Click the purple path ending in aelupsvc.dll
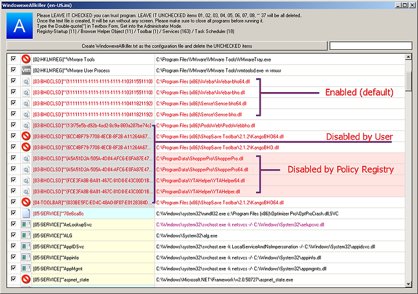The image size is (418, 294). [x=240, y=225]
